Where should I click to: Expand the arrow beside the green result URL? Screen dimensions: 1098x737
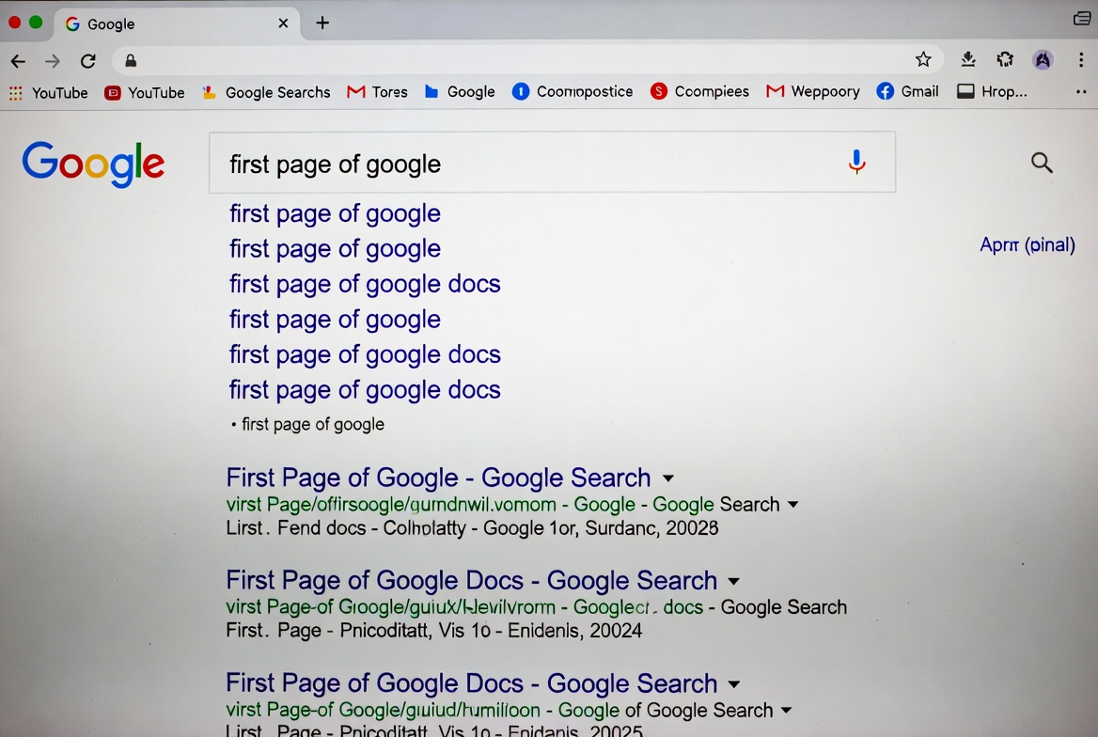[794, 505]
